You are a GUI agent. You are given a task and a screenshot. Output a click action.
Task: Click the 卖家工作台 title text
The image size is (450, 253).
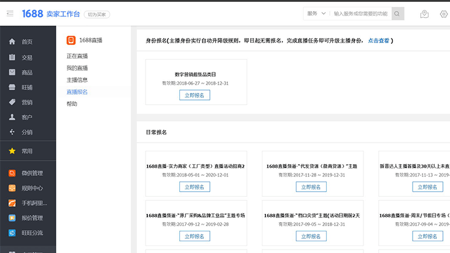pyautogui.click(x=63, y=14)
